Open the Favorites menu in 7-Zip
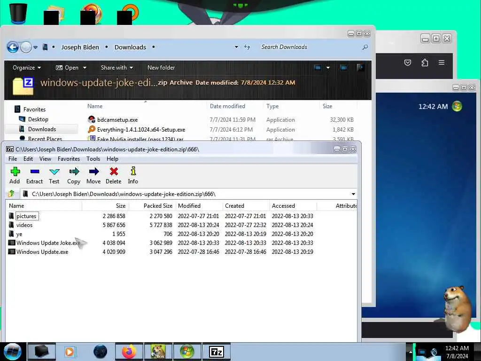This screenshot has width=481, height=361. pyautogui.click(x=69, y=159)
